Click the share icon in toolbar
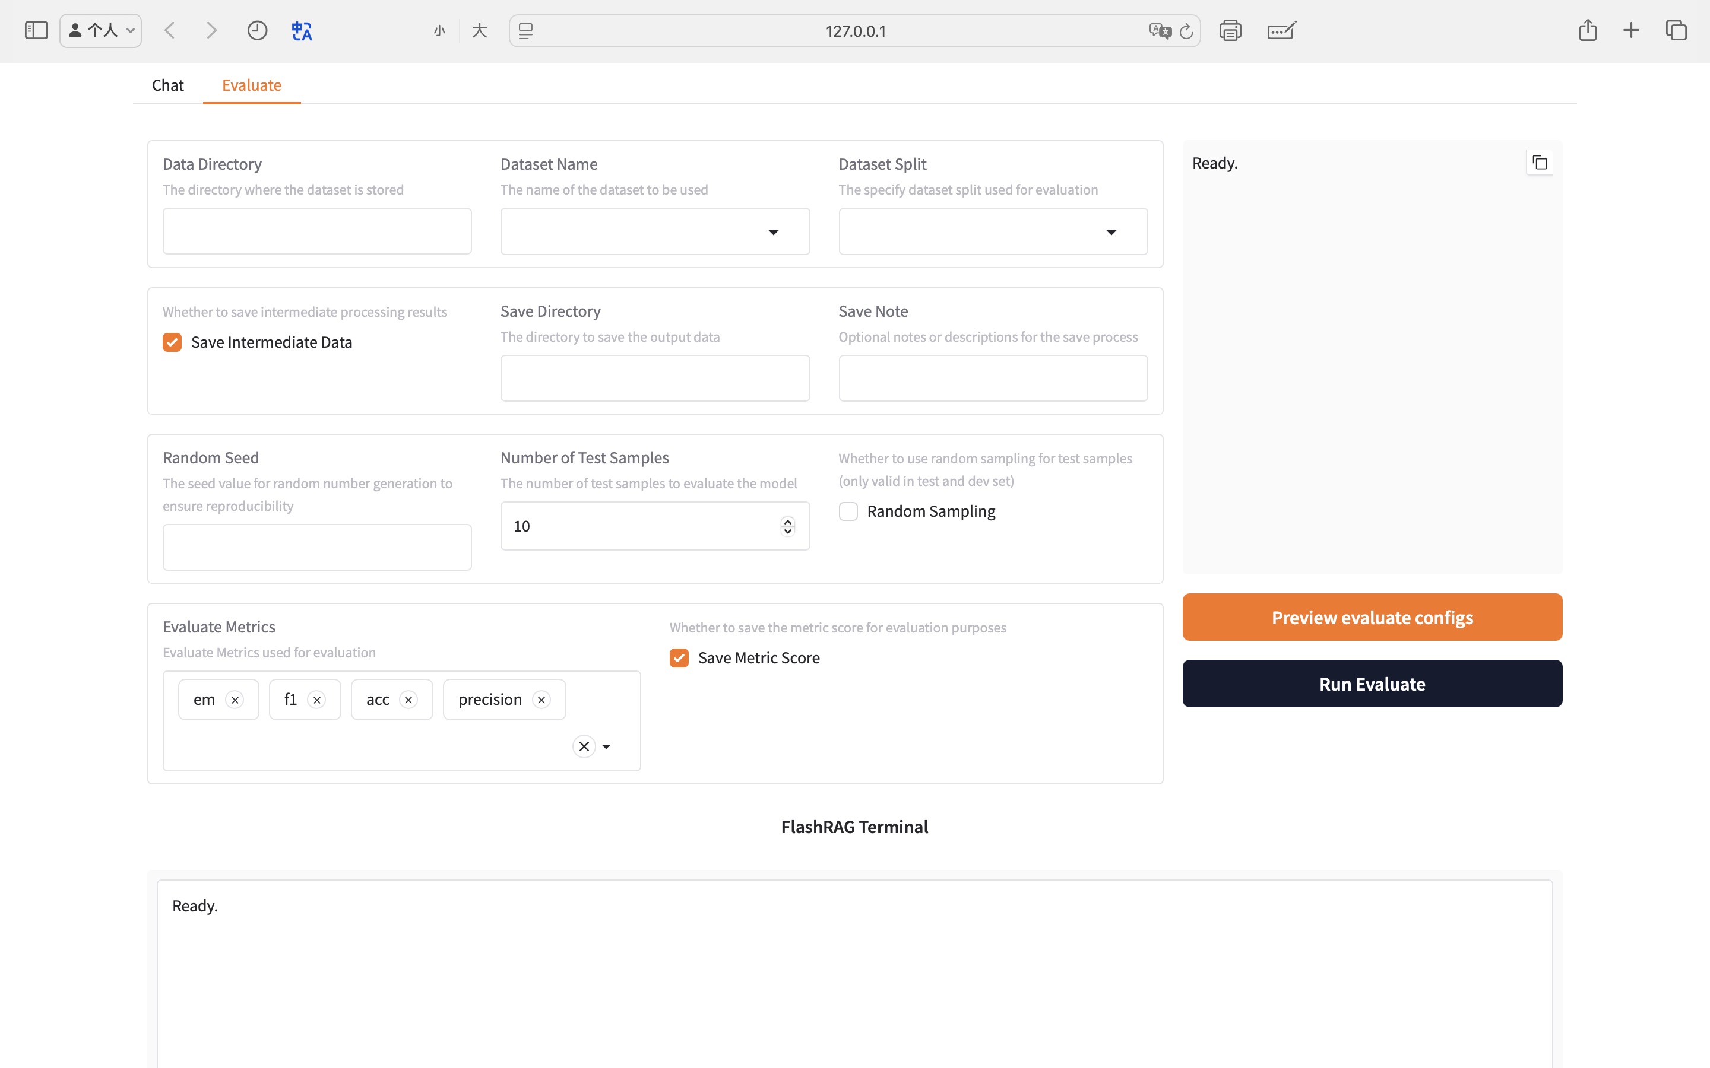 (1587, 31)
